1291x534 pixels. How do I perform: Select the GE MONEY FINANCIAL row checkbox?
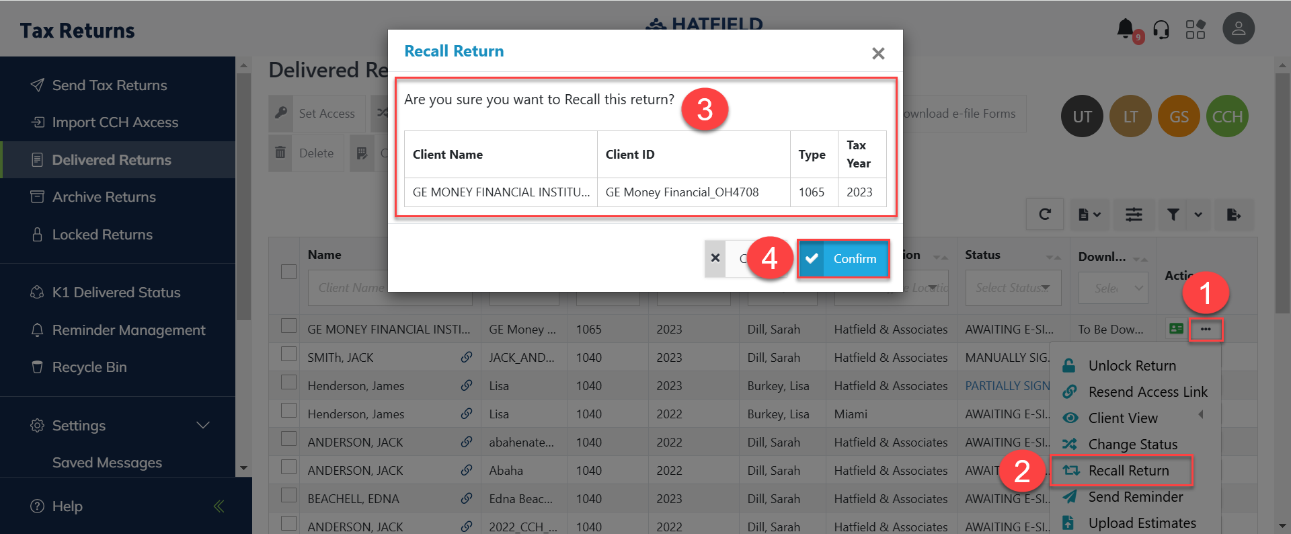coord(288,326)
